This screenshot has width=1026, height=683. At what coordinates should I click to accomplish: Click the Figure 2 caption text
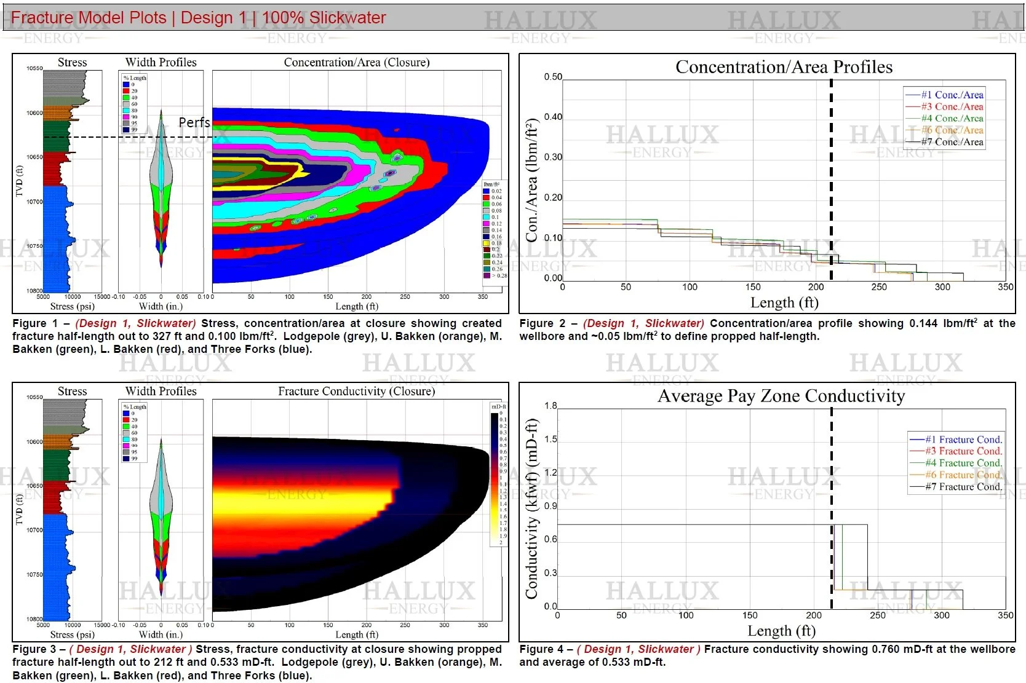point(707,330)
